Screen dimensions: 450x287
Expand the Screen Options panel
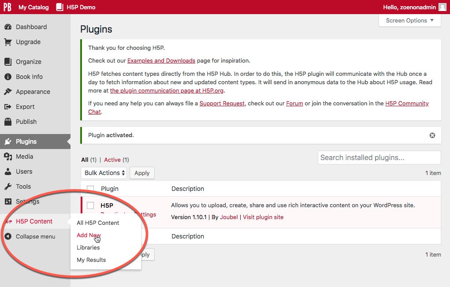point(409,21)
